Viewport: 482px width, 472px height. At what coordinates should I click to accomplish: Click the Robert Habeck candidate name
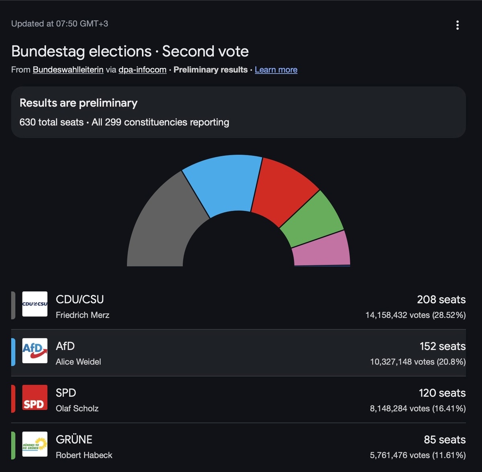[x=84, y=455]
